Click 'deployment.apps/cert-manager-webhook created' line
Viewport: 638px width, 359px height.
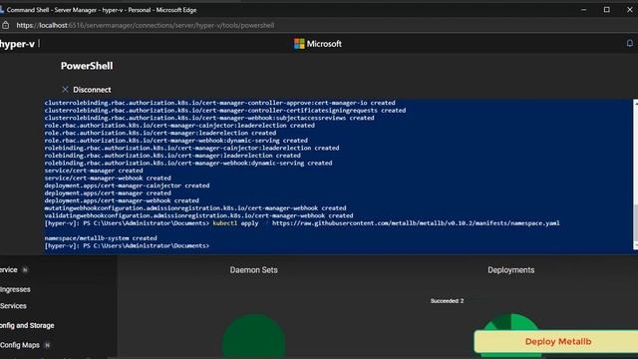pyautogui.click(x=122, y=200)
